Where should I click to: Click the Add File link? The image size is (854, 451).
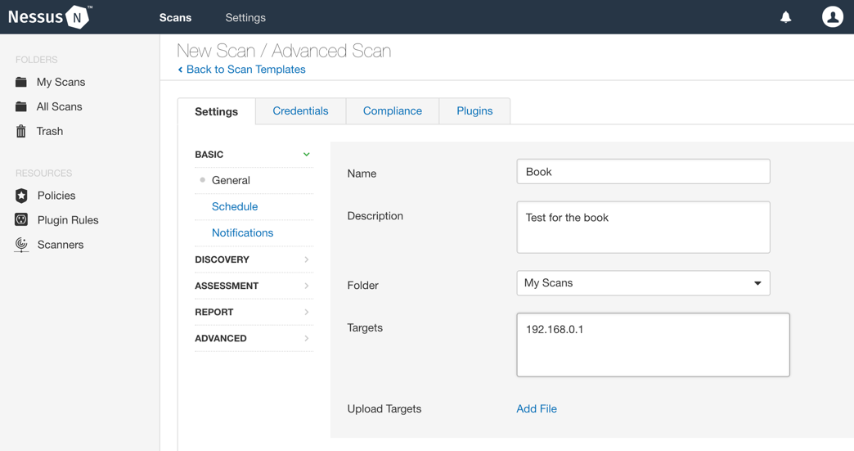537,408
